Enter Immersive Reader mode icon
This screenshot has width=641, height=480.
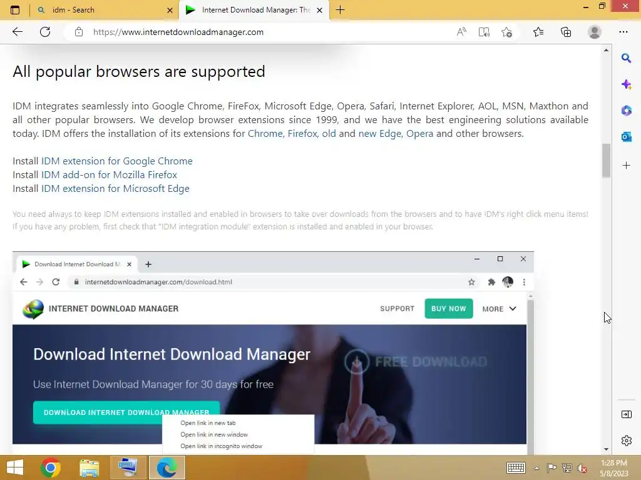pos(484,32)
